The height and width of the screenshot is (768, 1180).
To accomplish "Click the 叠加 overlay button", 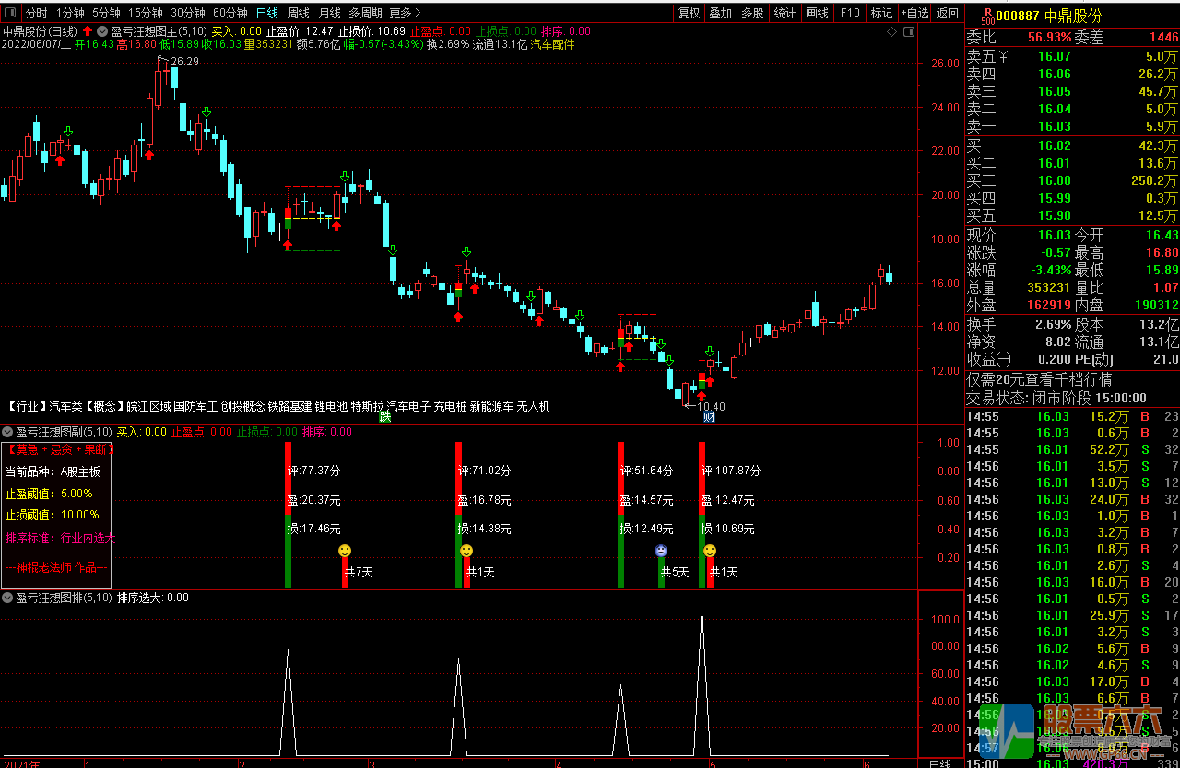I will coord(721,13).
